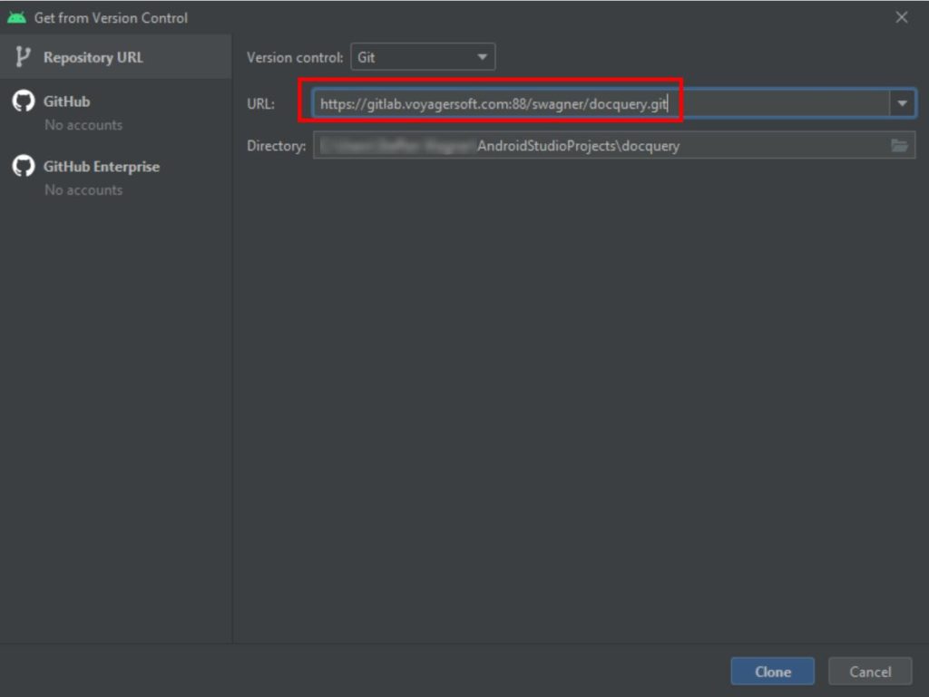Click "No accounts" under GitHub Enterprise
This screenshot has height=697, width=929.
(83, 190)
